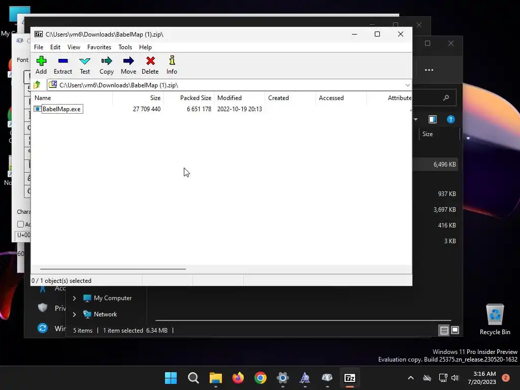Sort by the Modified column header
The height and width of the screenshot is (390, 520).
(x=240, y=98)
